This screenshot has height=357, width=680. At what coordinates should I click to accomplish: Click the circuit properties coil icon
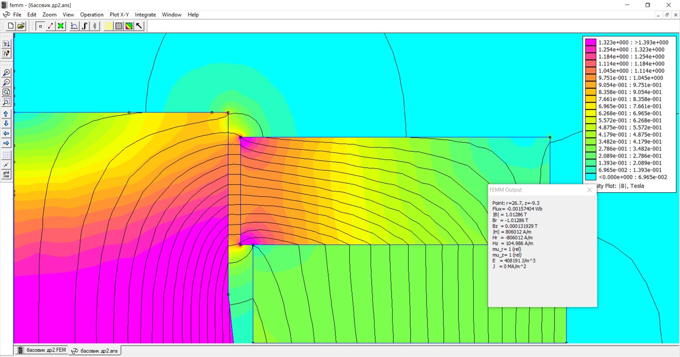pos(95,26)
